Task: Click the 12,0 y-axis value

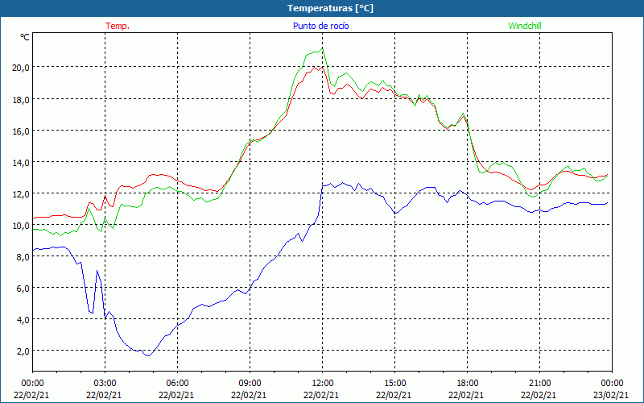Action: 21,193
